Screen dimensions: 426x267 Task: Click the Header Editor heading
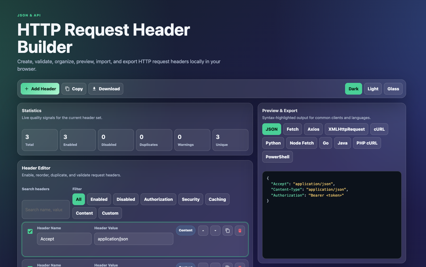[36, 168]
